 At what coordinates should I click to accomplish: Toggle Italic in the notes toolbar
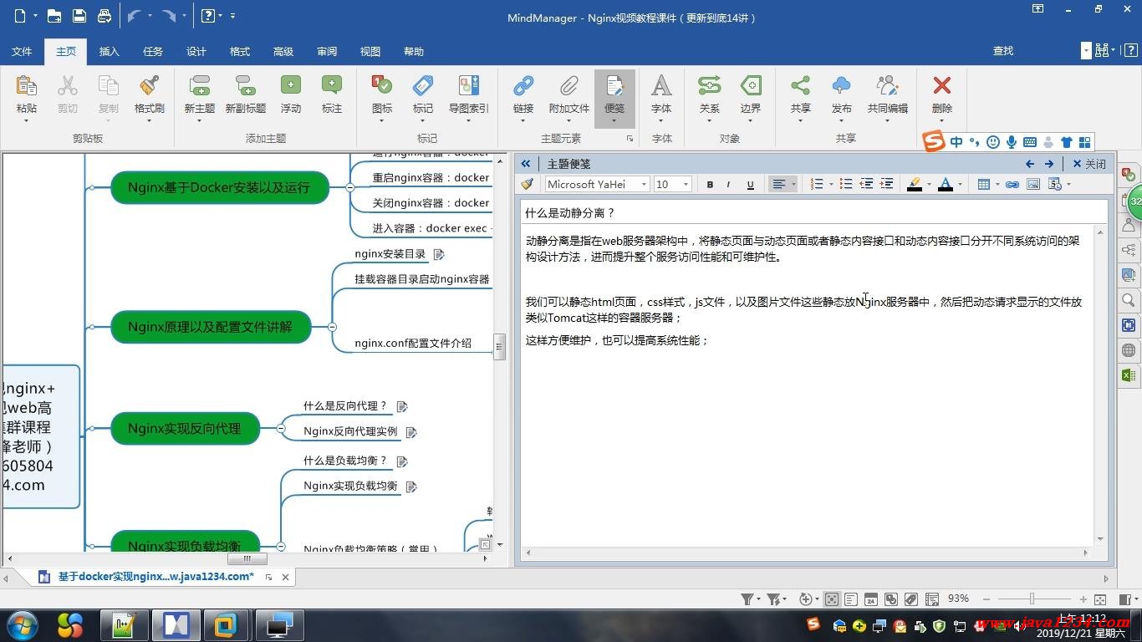tap(729, 184)
